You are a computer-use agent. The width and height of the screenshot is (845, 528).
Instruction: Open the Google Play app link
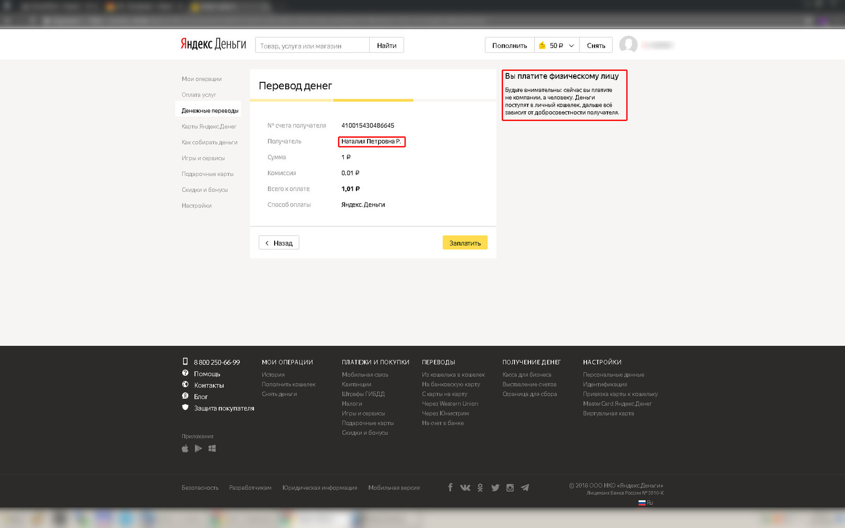[x=198, y=448]
